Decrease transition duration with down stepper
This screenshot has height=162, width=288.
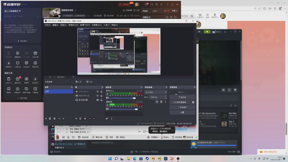[166, 98]
